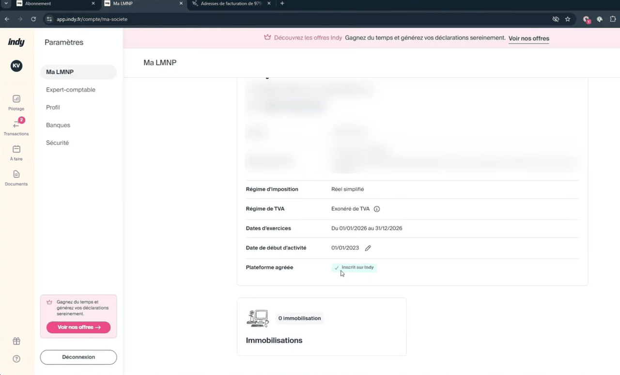This screenshot has height=375, width=620.
Task: Click pink Voir nos offres button
Action: coord(78,327)
